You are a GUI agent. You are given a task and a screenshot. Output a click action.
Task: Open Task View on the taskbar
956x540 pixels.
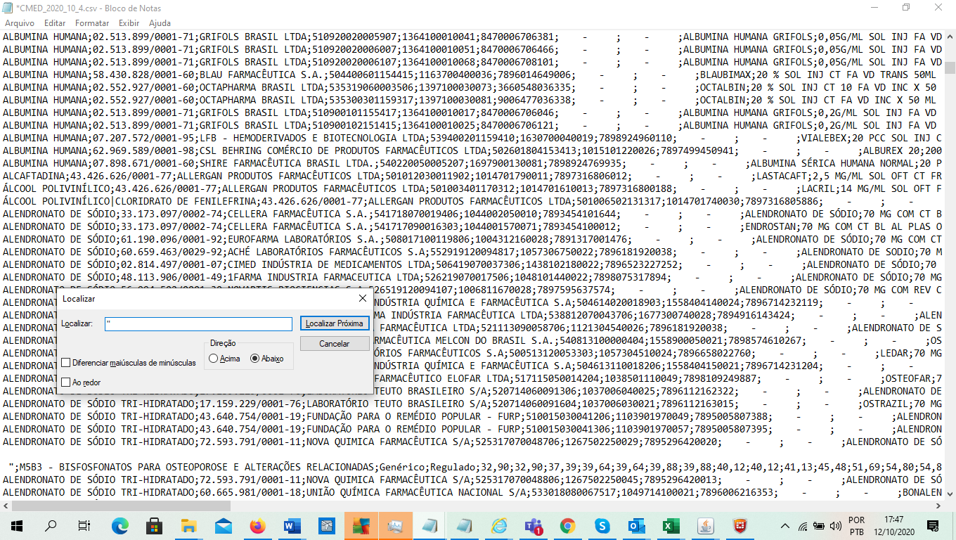pos(84,525)
